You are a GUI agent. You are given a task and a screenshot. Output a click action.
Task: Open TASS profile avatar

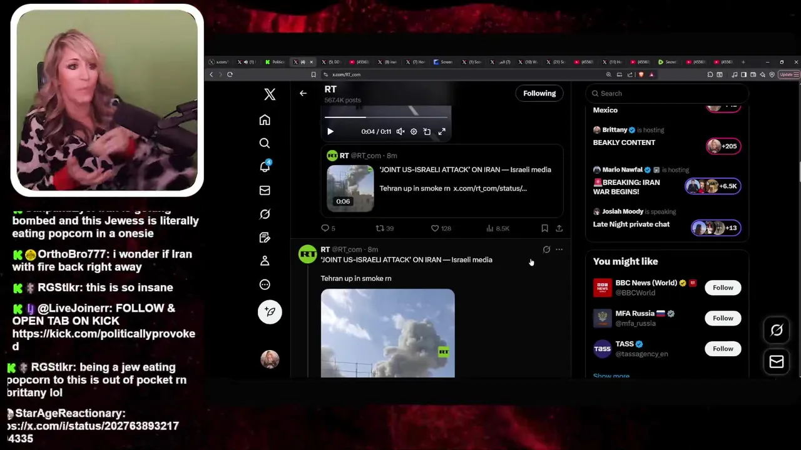click(603, 349)
